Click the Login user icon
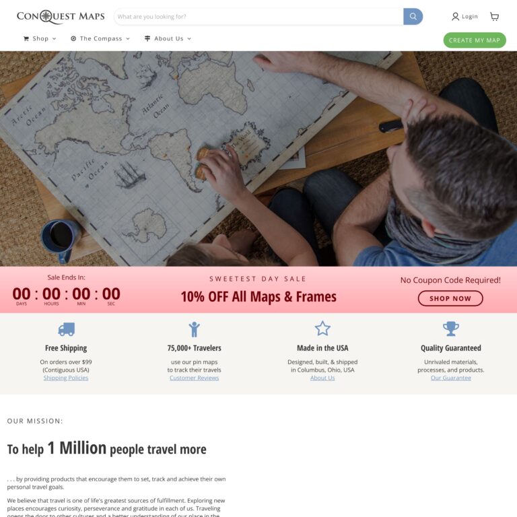The height and width of the screenshot is (517, 517). [456, 17]
